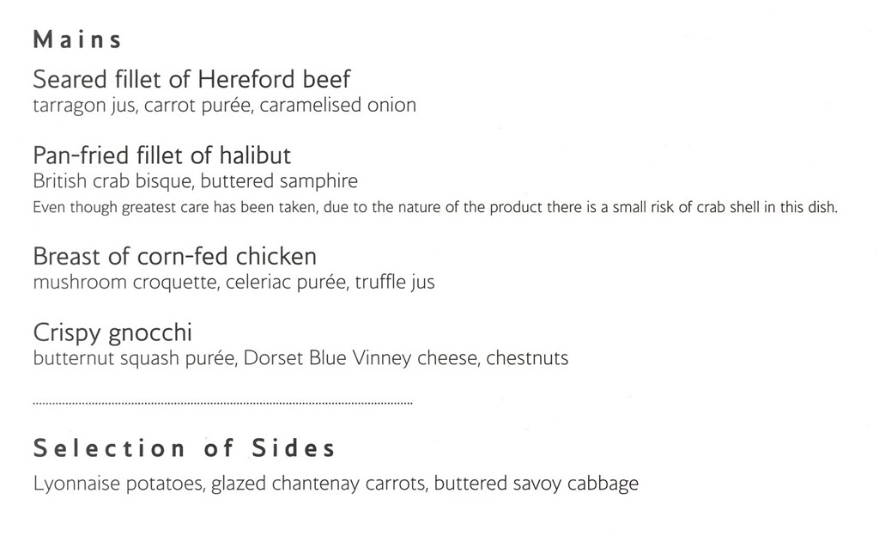
Task: Click the words truffle jus
Action: [x=395, y=282]
